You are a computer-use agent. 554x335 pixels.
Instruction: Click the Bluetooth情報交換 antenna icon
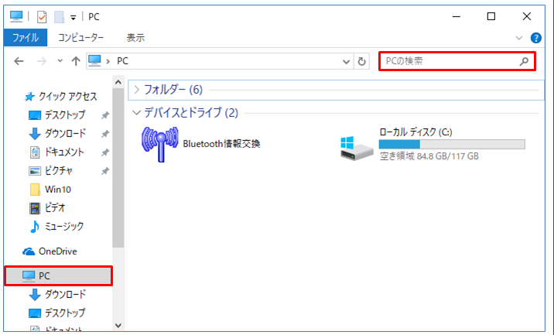[x=159, y=144]
